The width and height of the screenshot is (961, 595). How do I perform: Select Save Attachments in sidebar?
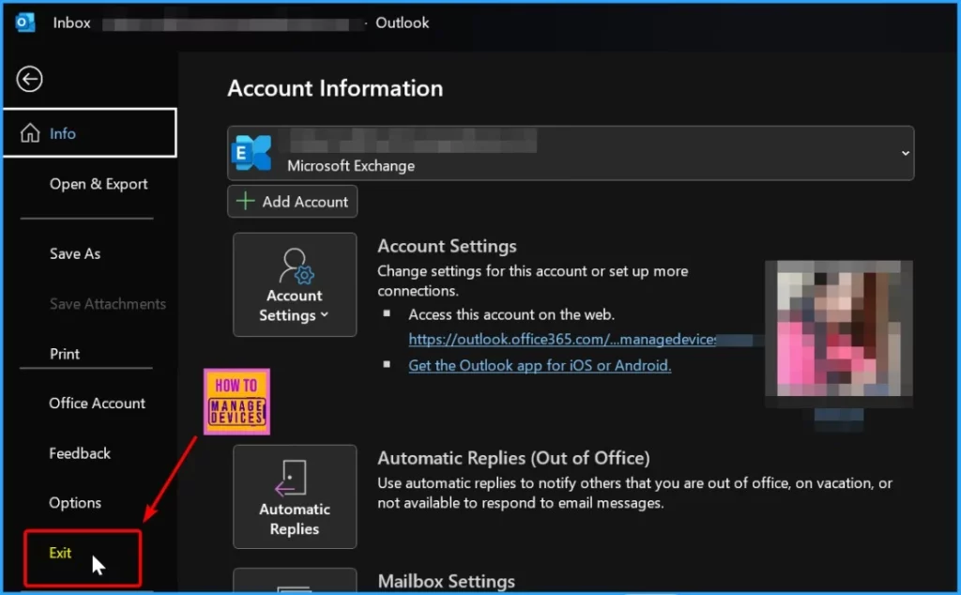tap(108, 304)
